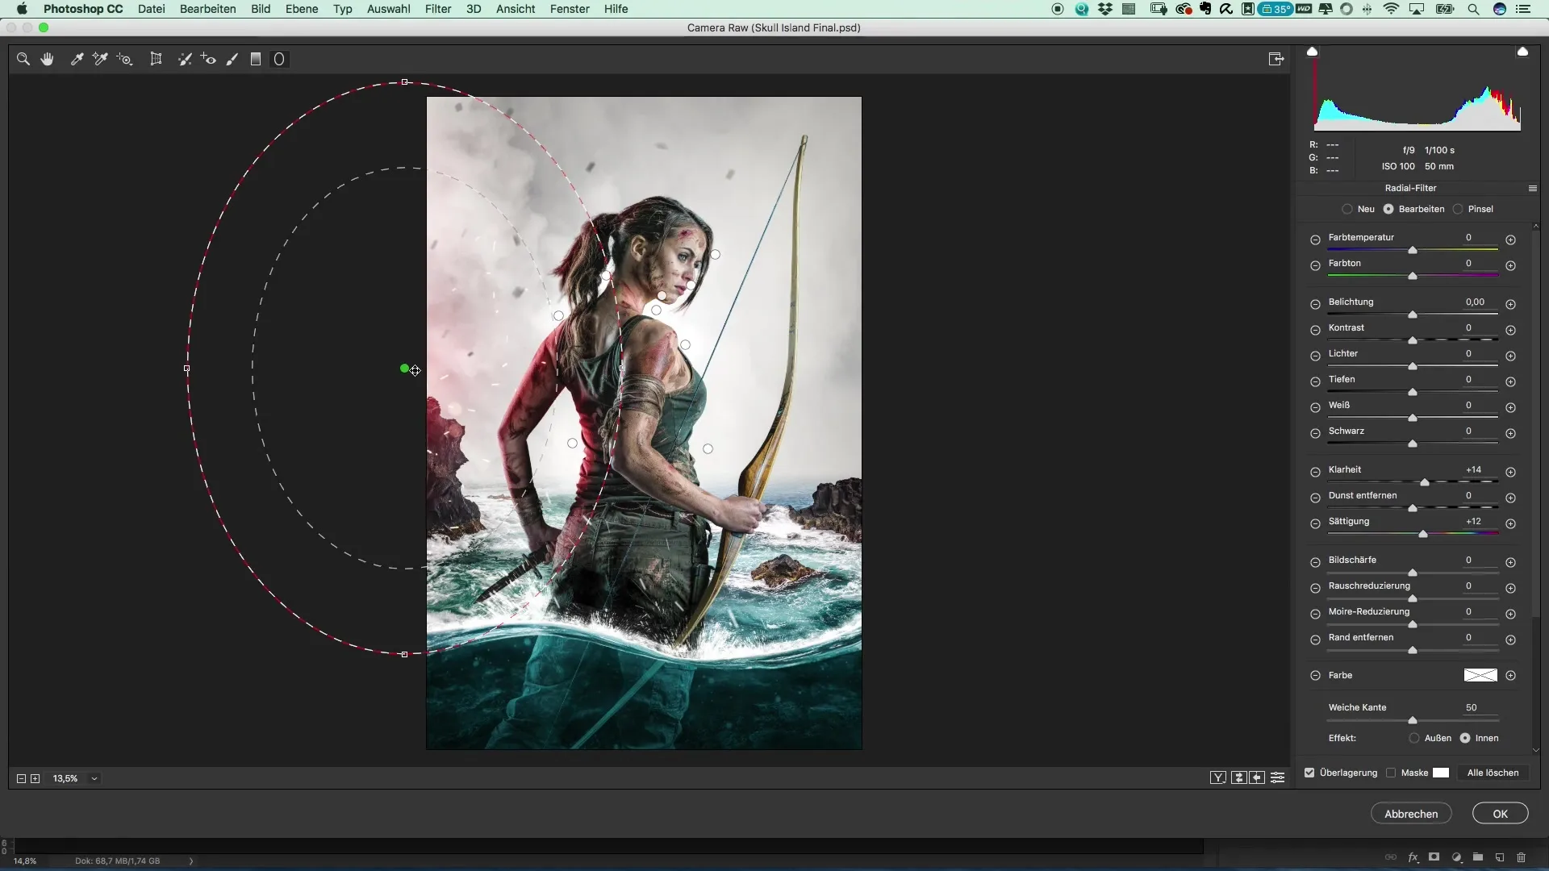Select the Spot Removal tool
The height and width of the screenshot is (871, 1549).
tap(185, 59)
